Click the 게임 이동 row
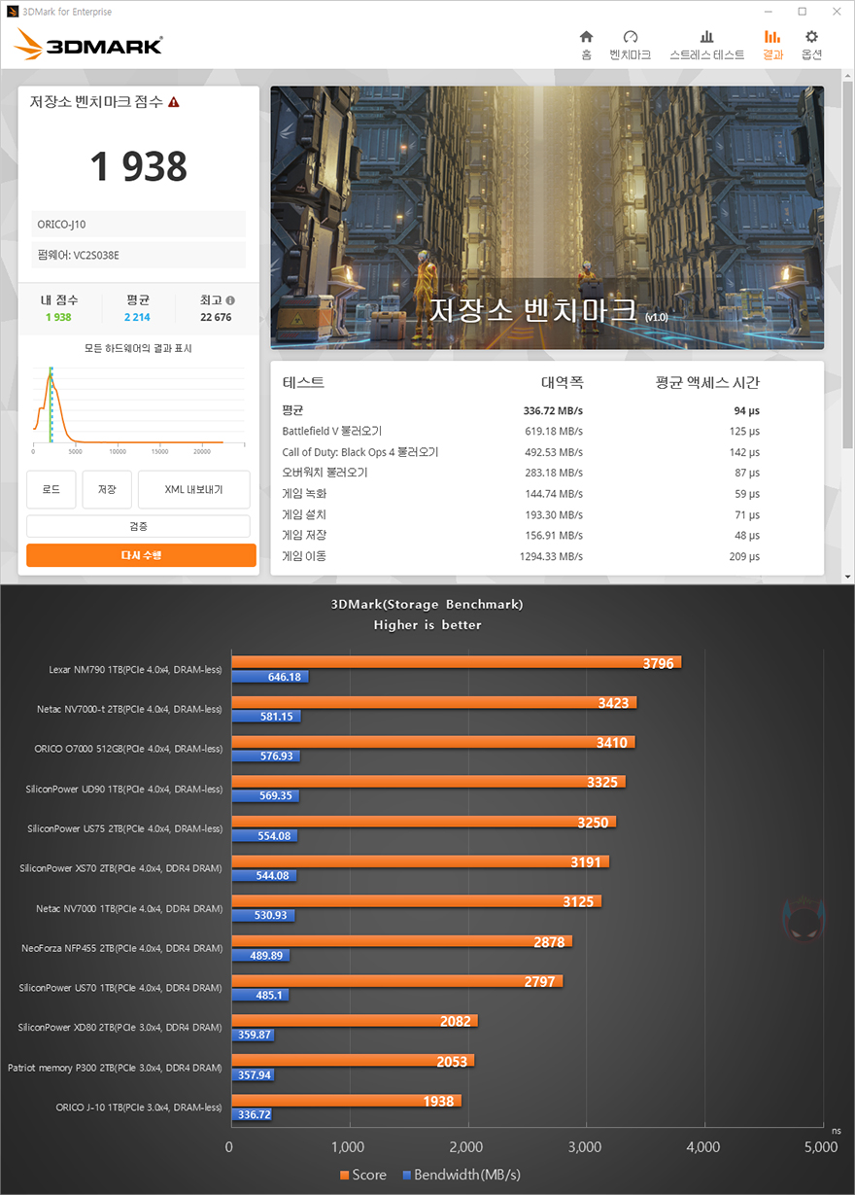 (x=522, y=556)
